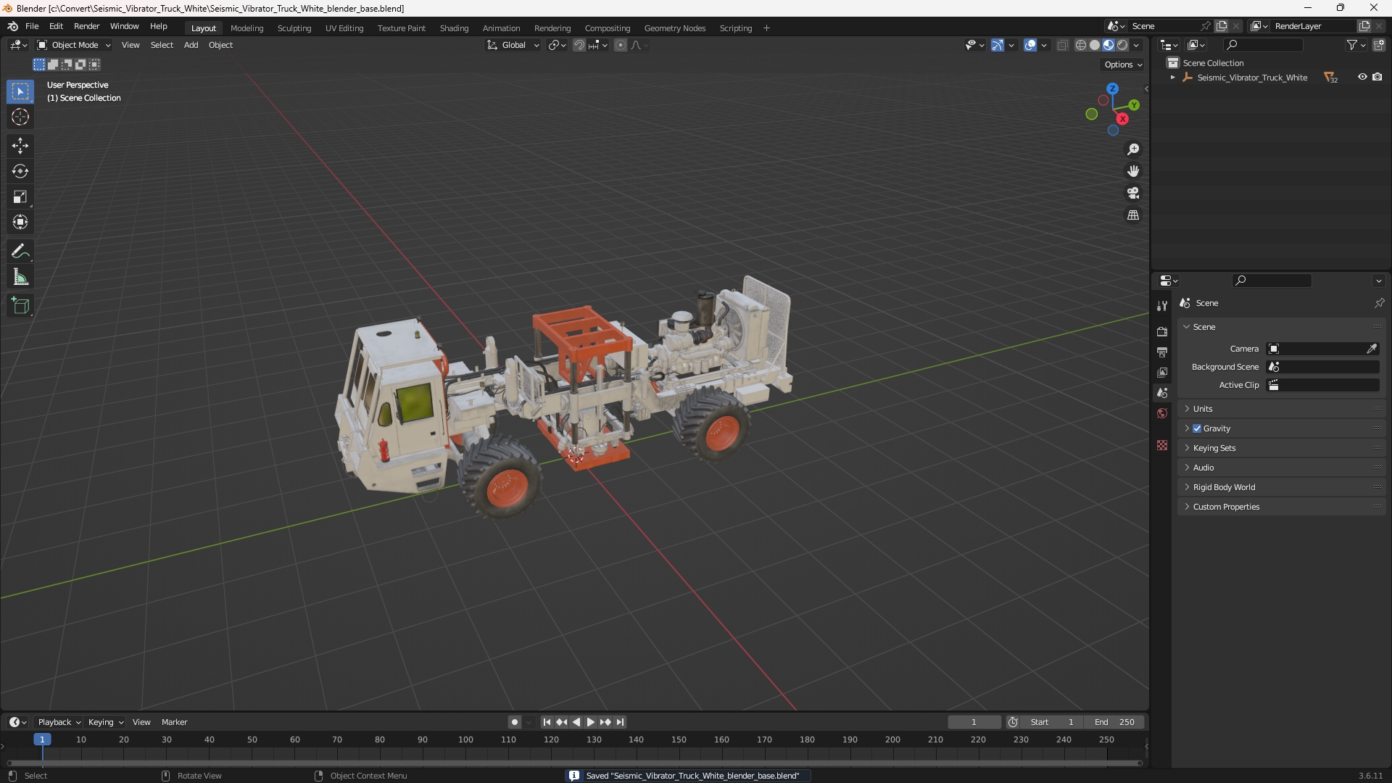The width and height of the screenshot is (1392, 783).
Task: Open Global transform orientation dropdown
Action: point(513,45)
